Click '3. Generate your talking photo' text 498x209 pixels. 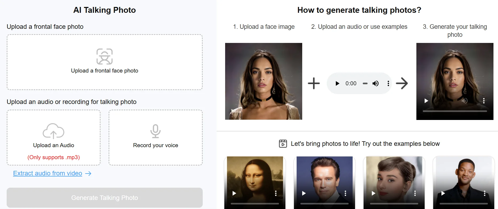[x=455, y=31]
